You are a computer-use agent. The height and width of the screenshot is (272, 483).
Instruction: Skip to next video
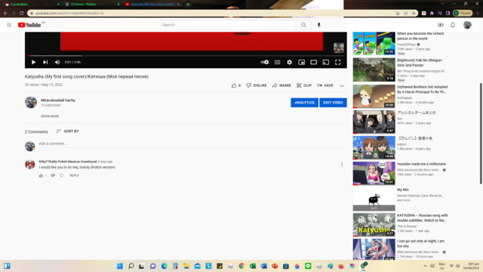(45, 62)
